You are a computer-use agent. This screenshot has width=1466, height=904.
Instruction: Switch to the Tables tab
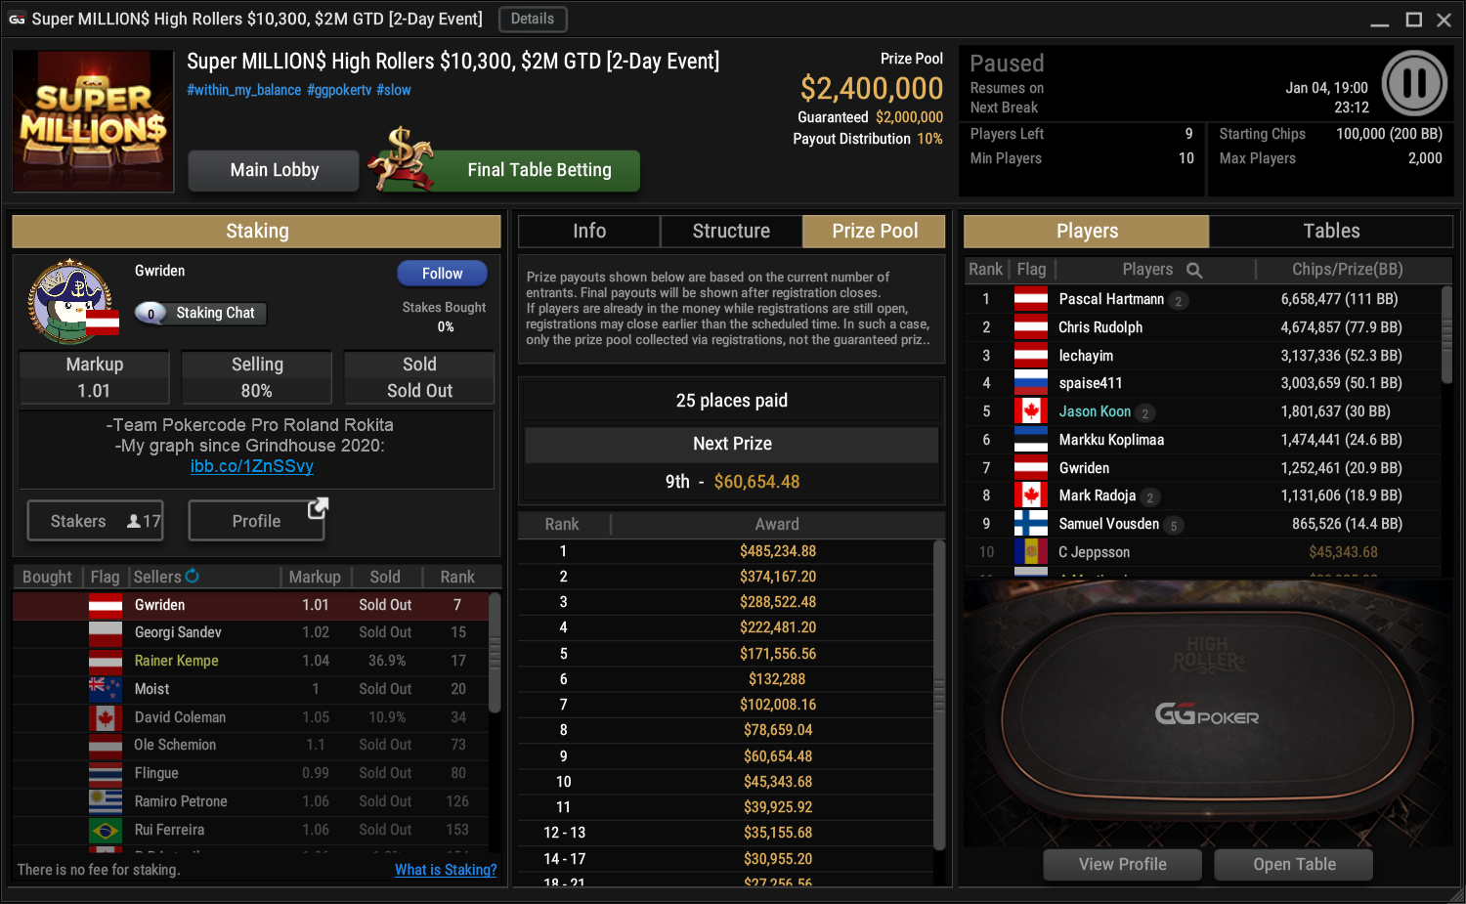(x=1331, y=232)
